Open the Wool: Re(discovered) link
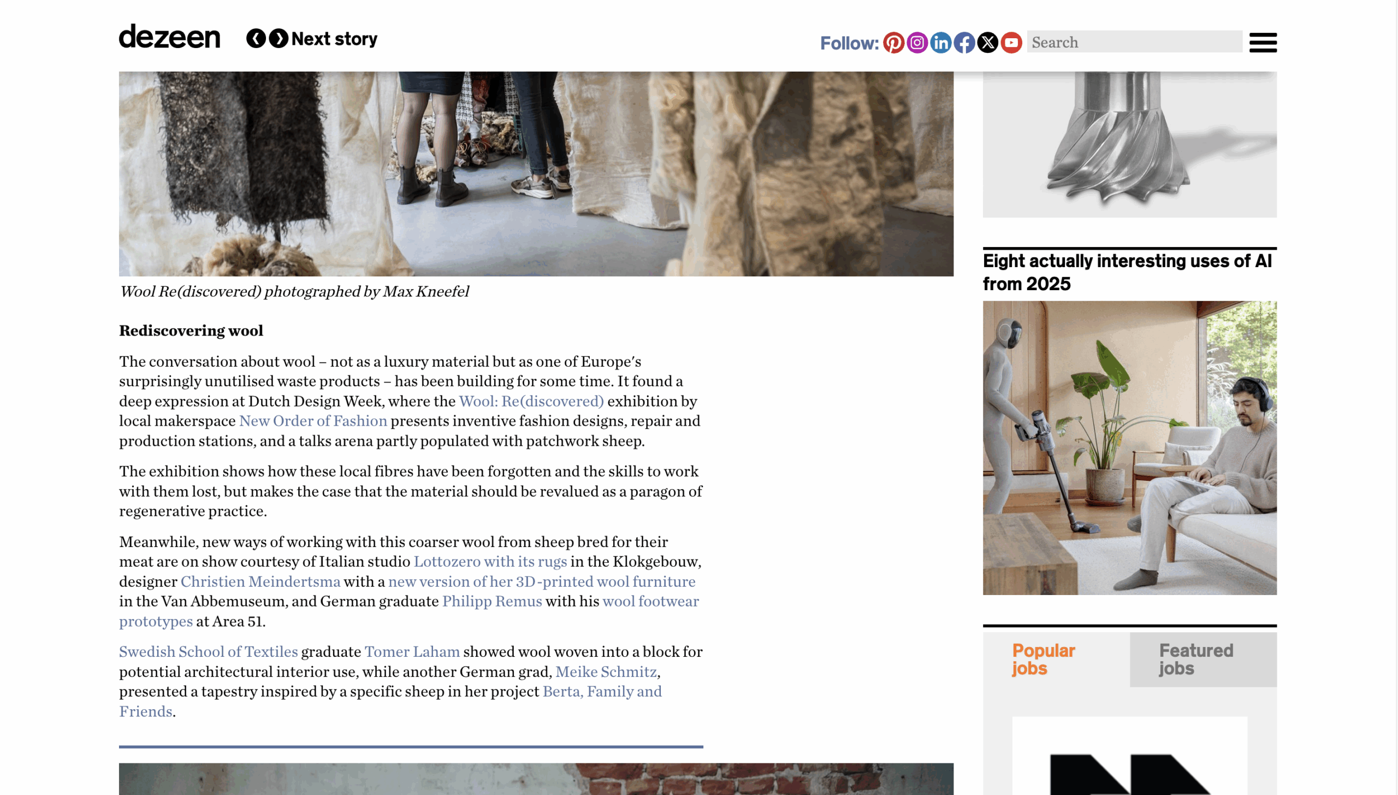The width and height of the screenshot is (1398, 795). click(531, 401)
